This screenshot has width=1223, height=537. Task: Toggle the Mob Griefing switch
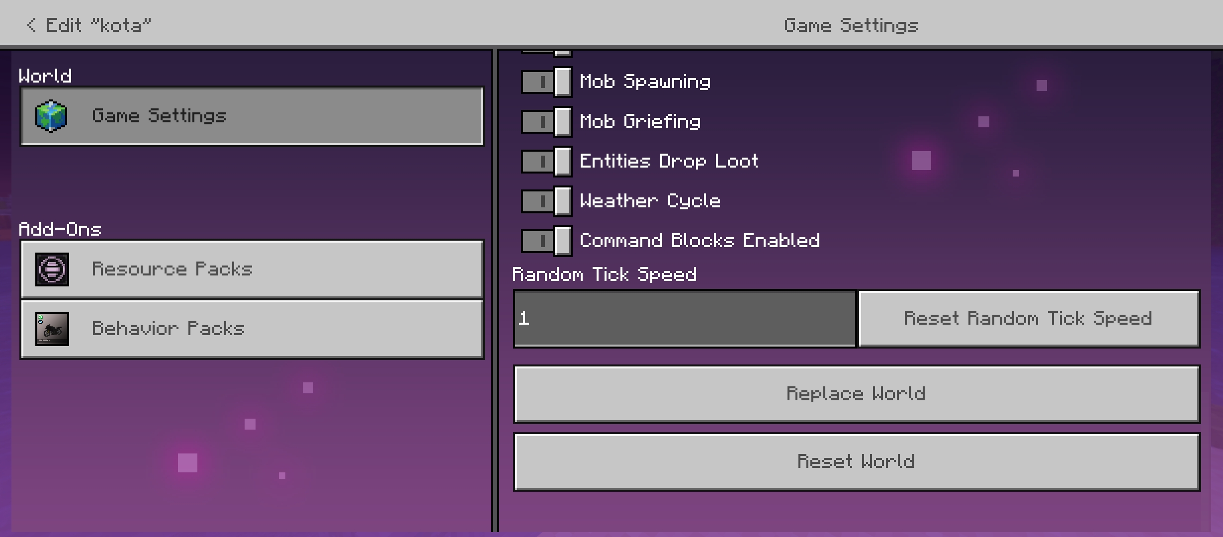point(546,121)
